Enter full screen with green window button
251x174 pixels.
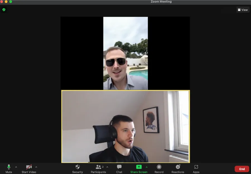[x=11, y=2]
